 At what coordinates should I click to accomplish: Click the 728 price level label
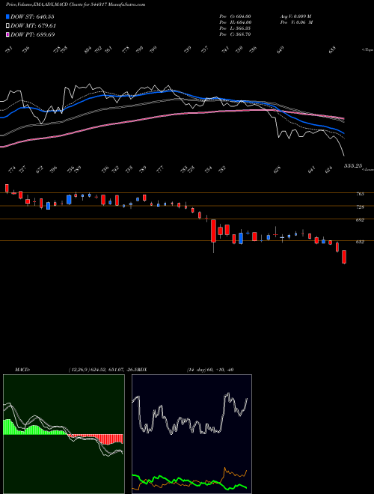click(x=360, y=207)
